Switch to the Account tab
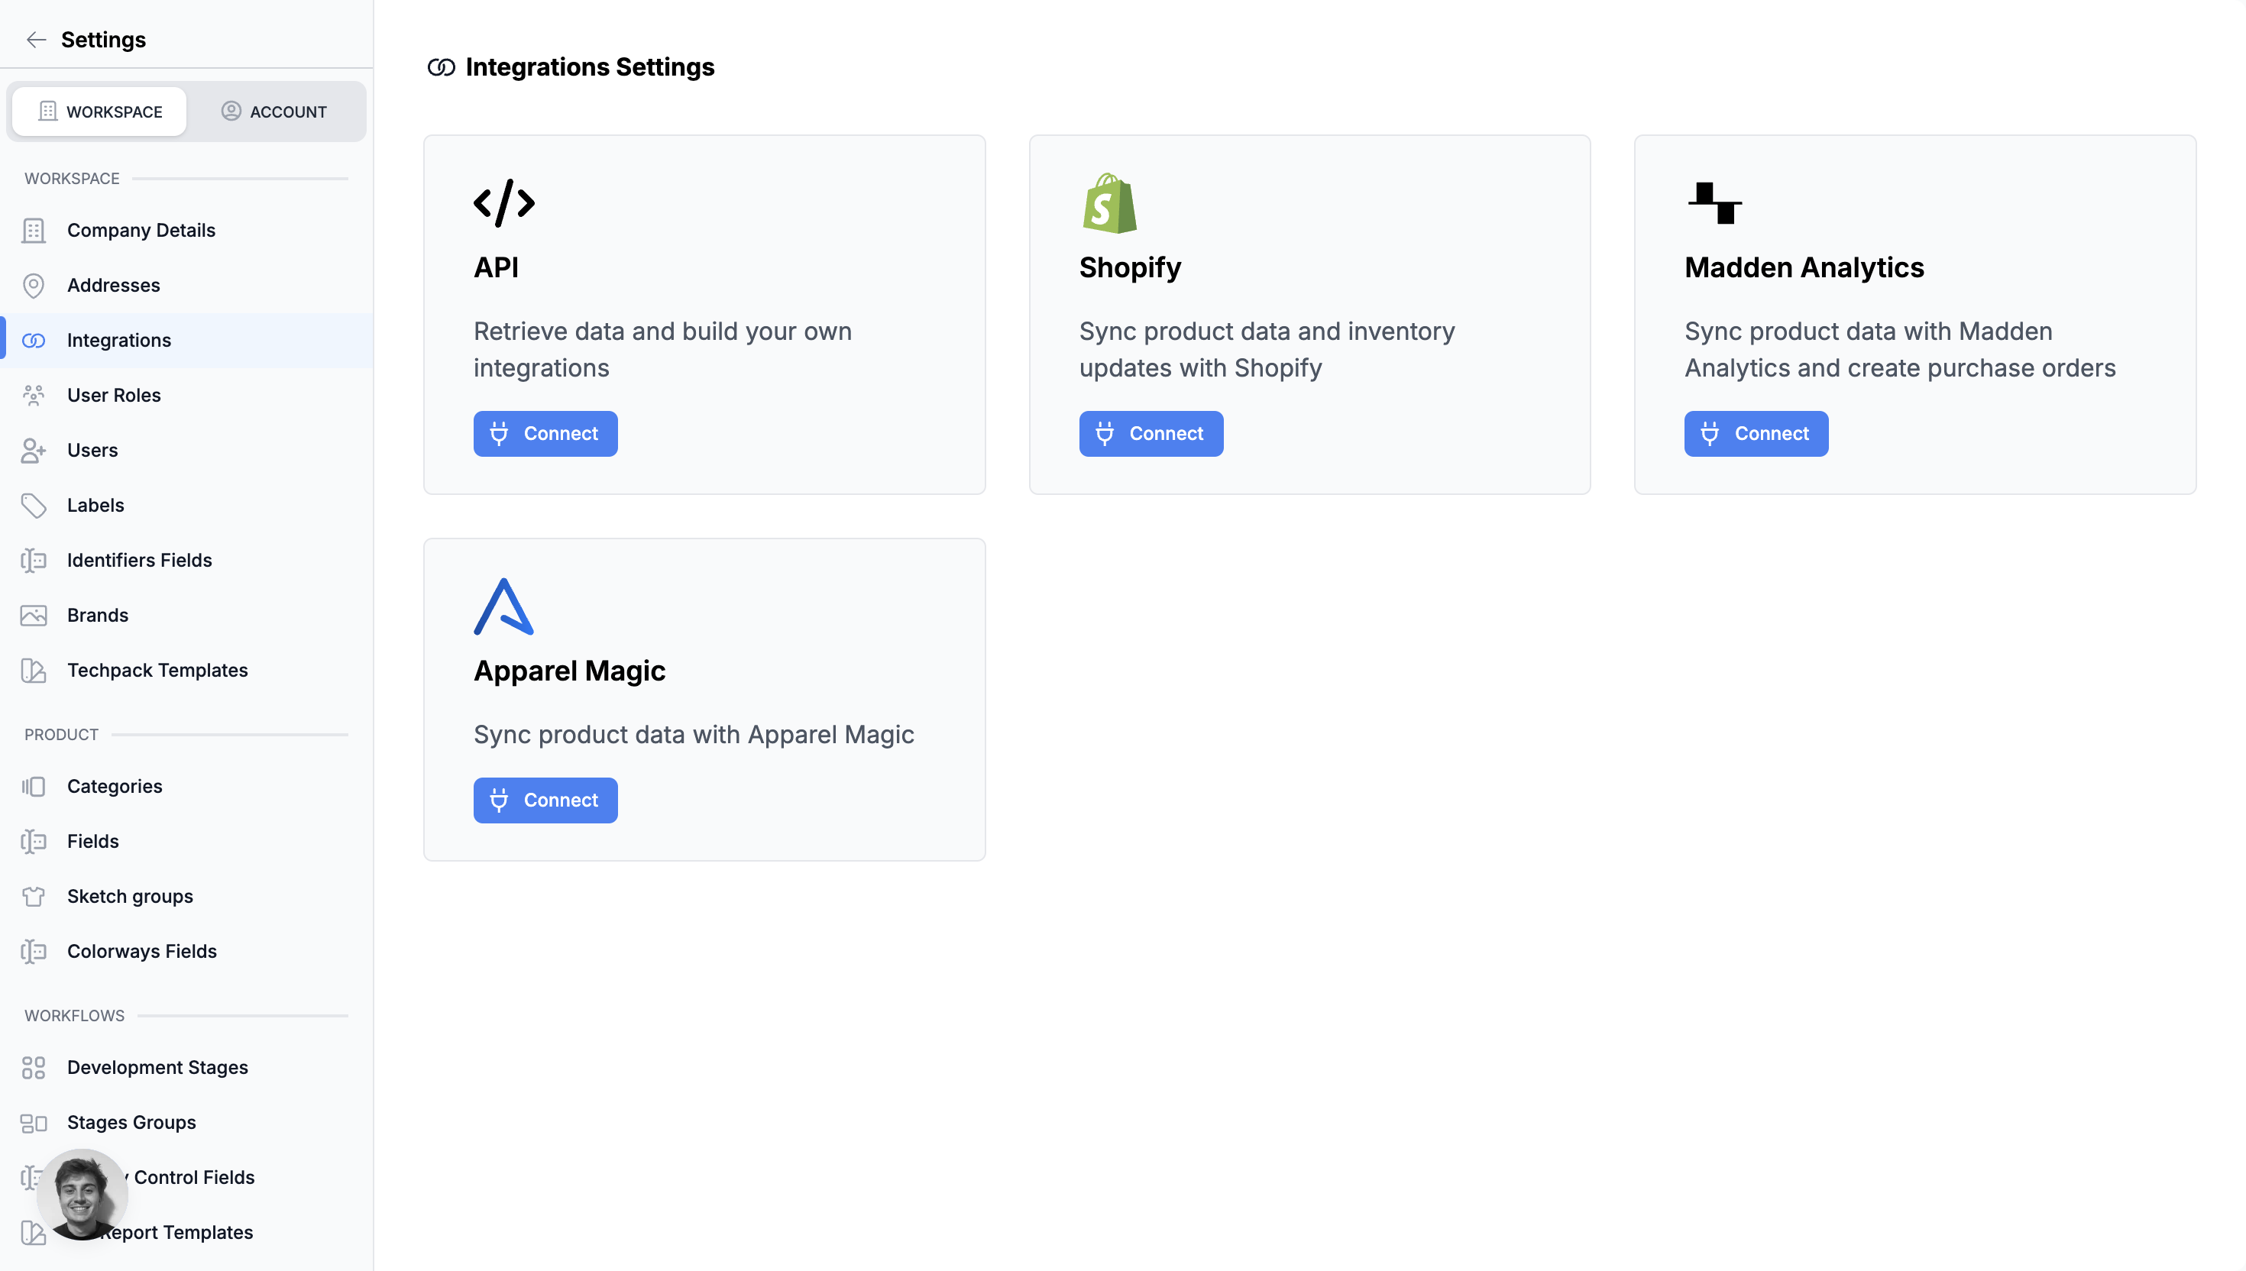The width and height of the screenshot is (2246, 1271). 274,111
